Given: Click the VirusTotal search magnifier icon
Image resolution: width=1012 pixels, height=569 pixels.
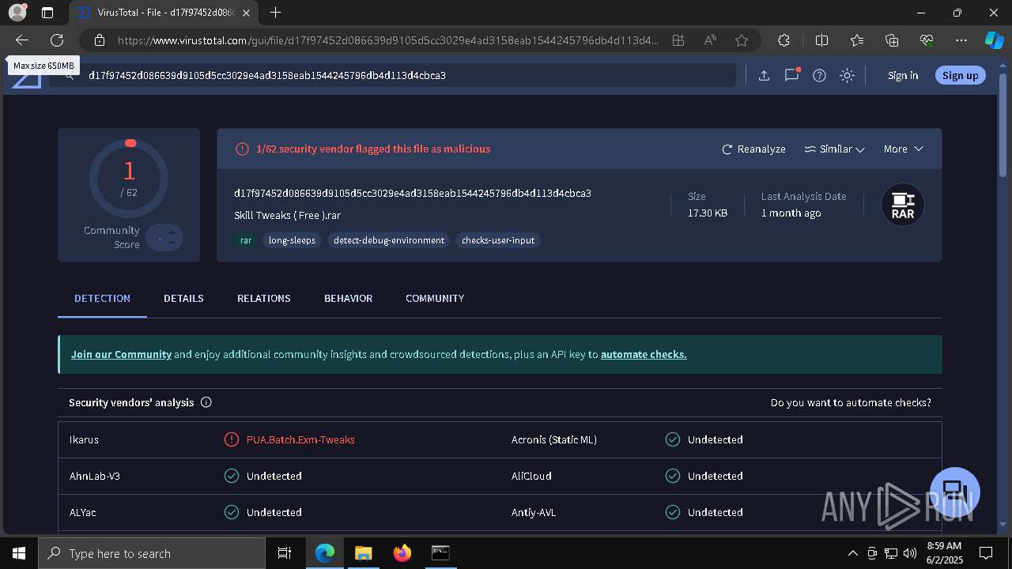Looking at the screenshot, I should [x=70, y=75].
